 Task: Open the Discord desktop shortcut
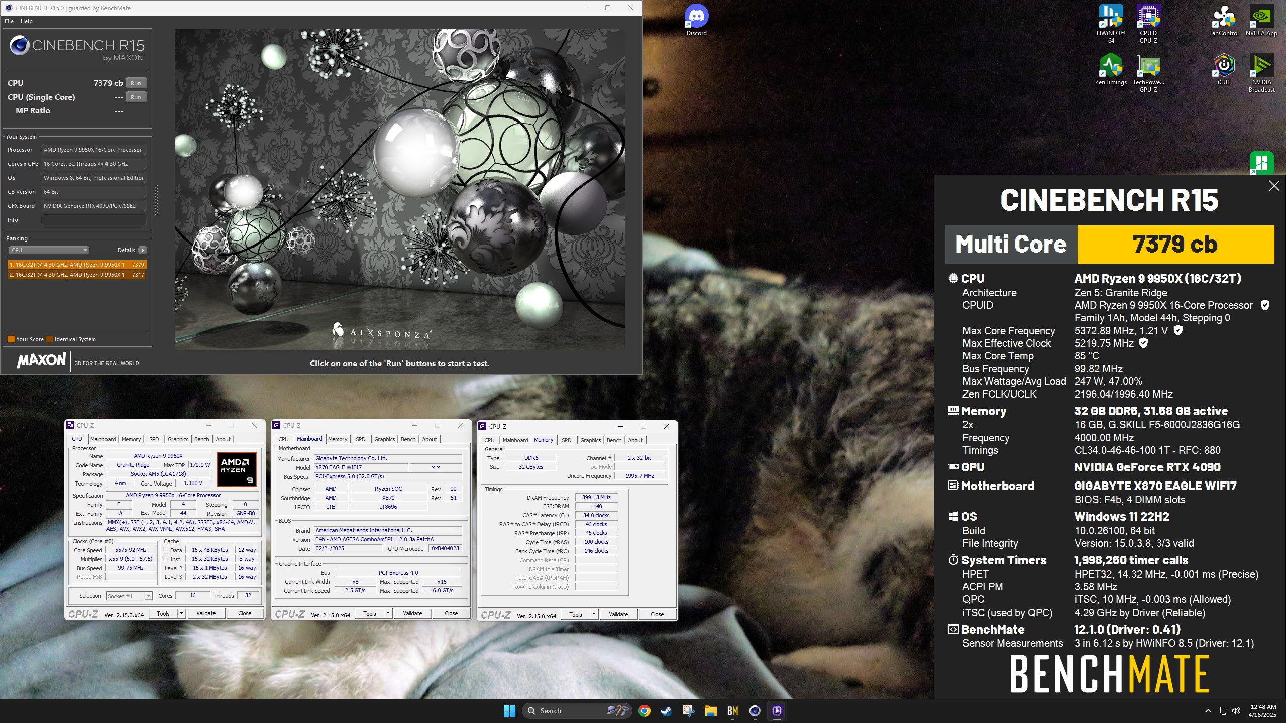(x=696, y=21)
